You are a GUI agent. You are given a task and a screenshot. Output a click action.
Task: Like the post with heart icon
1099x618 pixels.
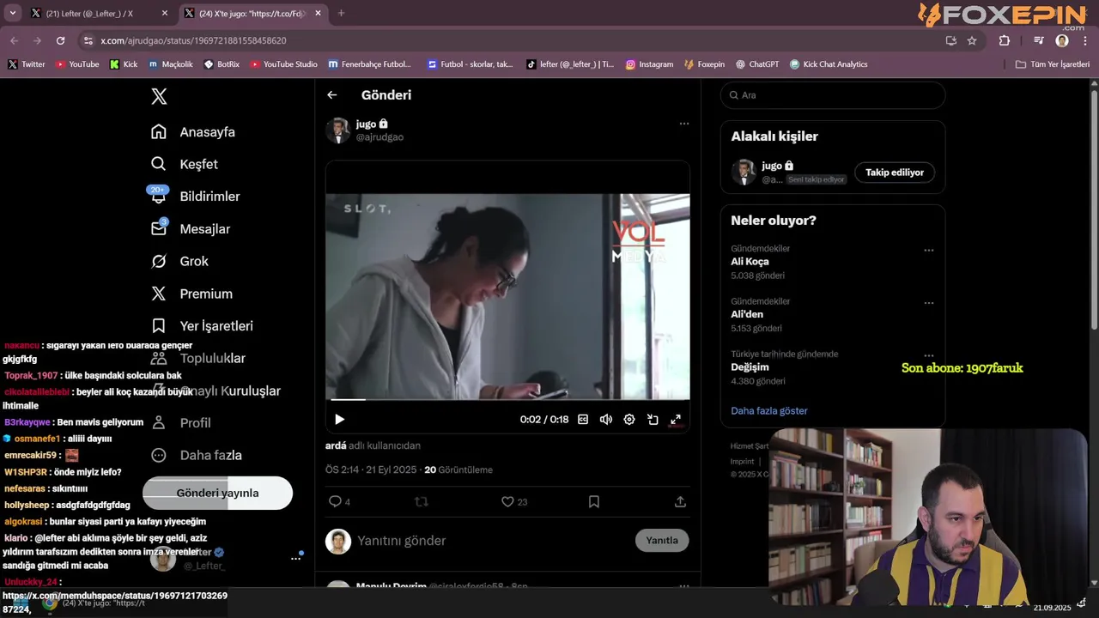(x=507, y=501)
